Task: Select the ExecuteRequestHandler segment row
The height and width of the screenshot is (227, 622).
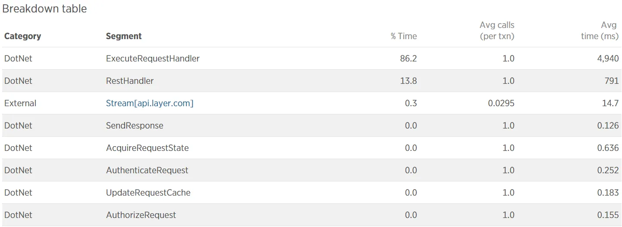Action: [311, 58]
